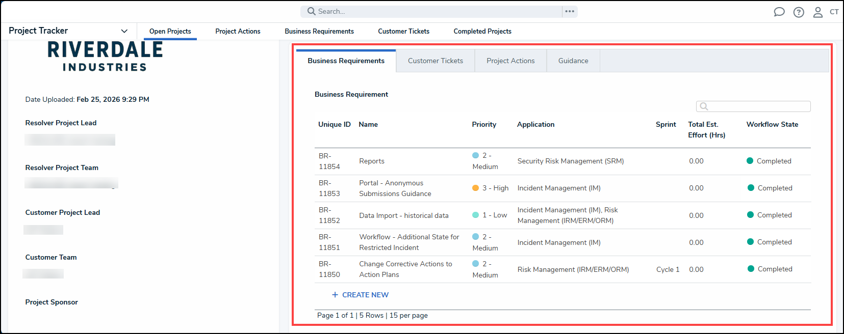Click the orange High priority dot
The width and height of the screenshot is (844, 334).
(x=475, y=188)
